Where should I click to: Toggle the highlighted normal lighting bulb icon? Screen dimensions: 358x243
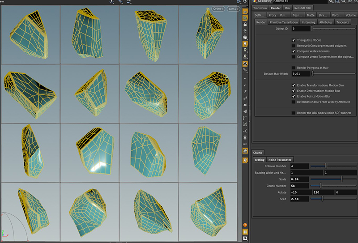(x=245, y=43)
